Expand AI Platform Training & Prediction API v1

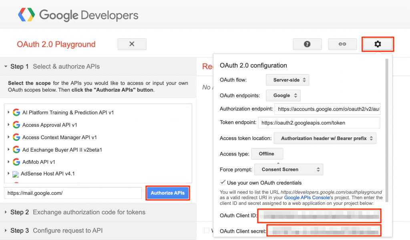tap(8, 112)
